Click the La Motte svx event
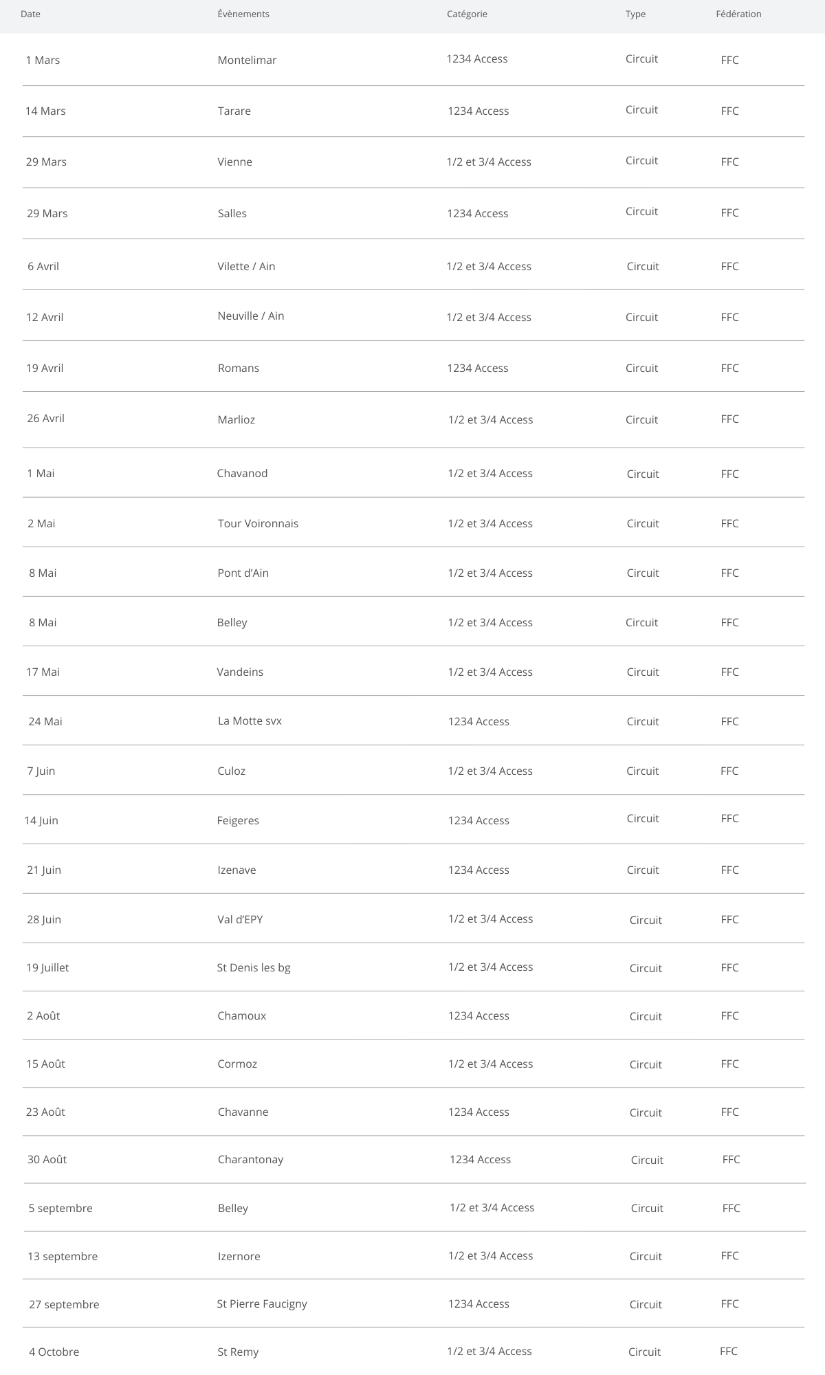825x1375 pixels. (250, 720)
